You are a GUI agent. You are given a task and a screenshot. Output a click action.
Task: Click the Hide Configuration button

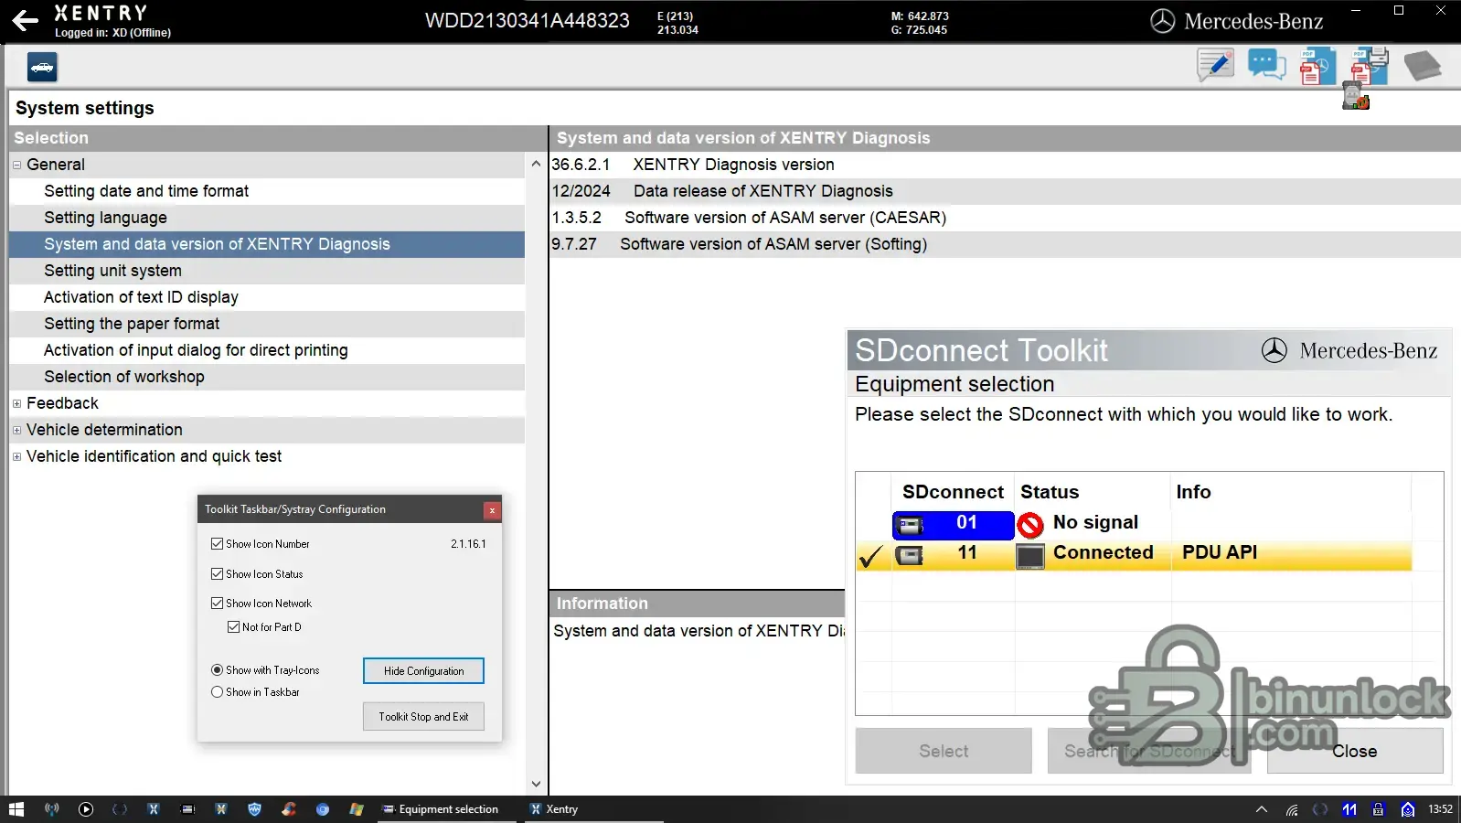point(423,671)
